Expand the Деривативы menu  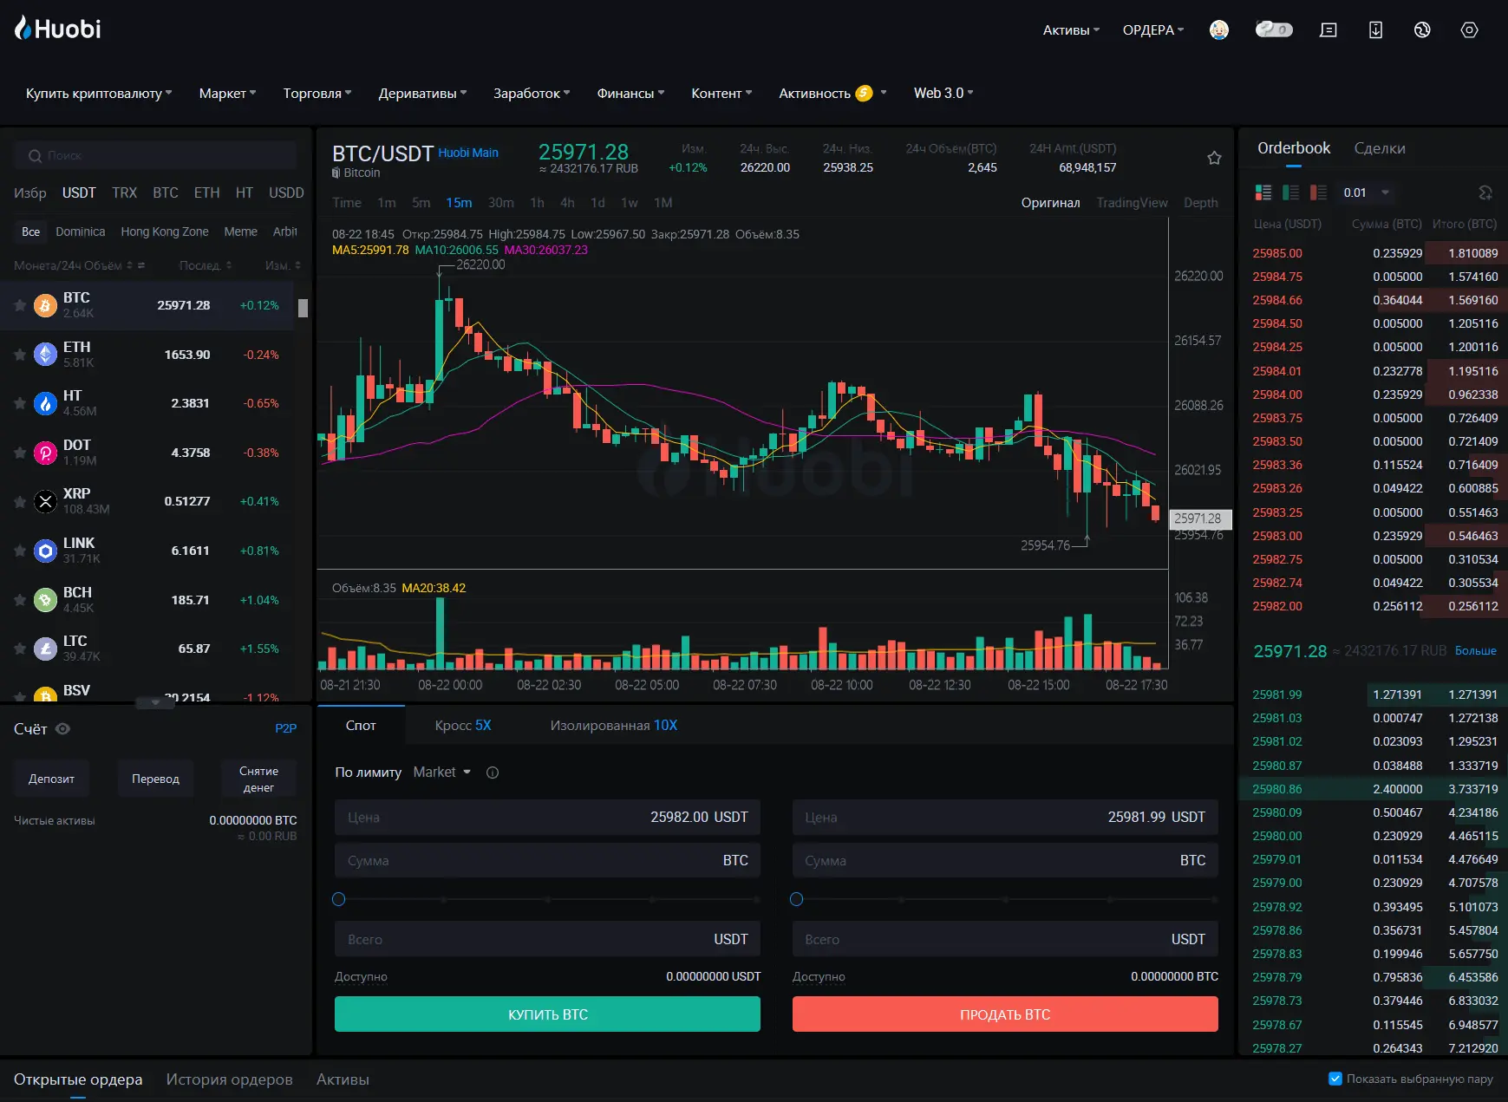pyautogui.click(x=422, y=94)
